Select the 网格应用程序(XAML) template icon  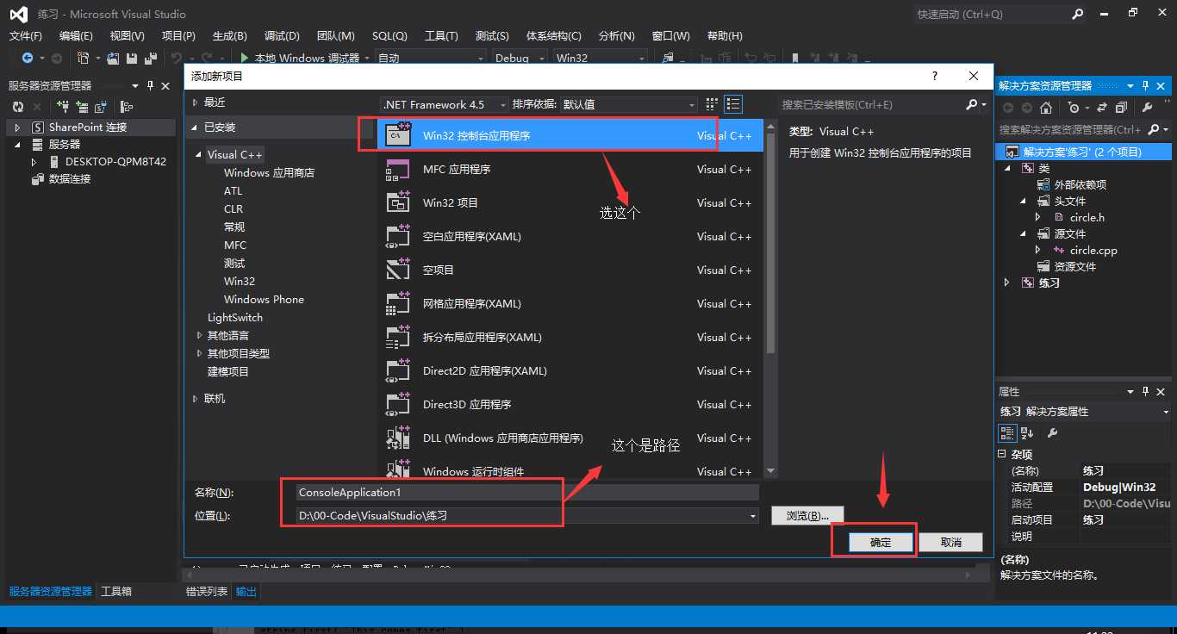397,304
